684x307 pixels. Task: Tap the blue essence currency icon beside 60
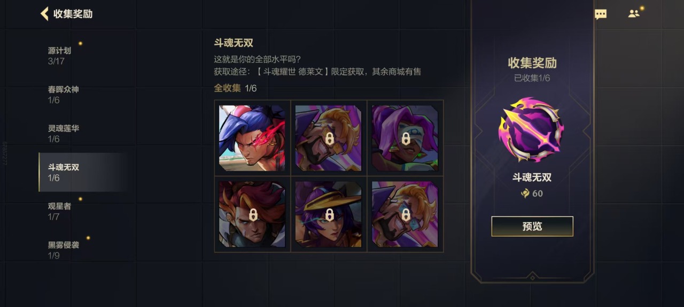(525, 193)
